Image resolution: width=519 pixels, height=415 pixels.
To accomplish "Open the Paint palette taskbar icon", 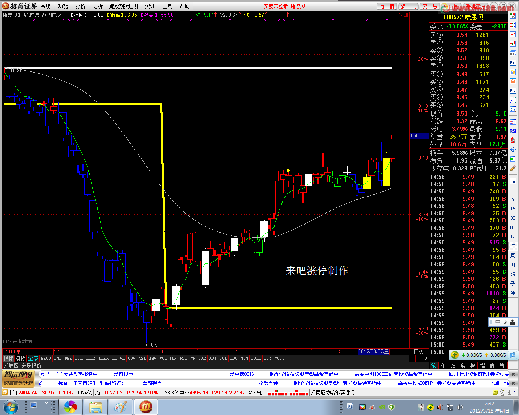I will click(x=120, y=407).
